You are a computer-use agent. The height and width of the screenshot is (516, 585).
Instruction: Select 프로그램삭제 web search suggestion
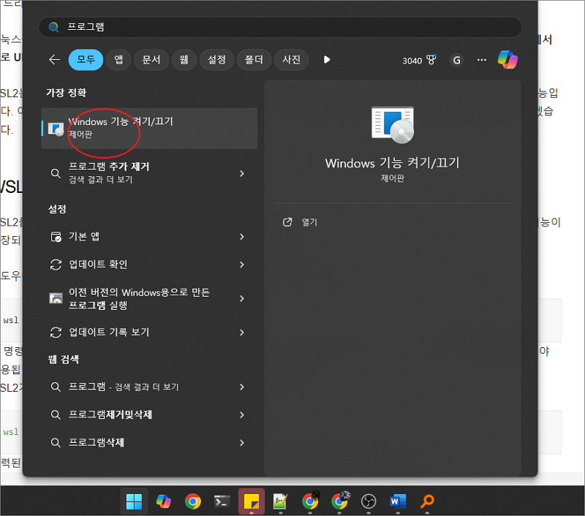[149, 443]
